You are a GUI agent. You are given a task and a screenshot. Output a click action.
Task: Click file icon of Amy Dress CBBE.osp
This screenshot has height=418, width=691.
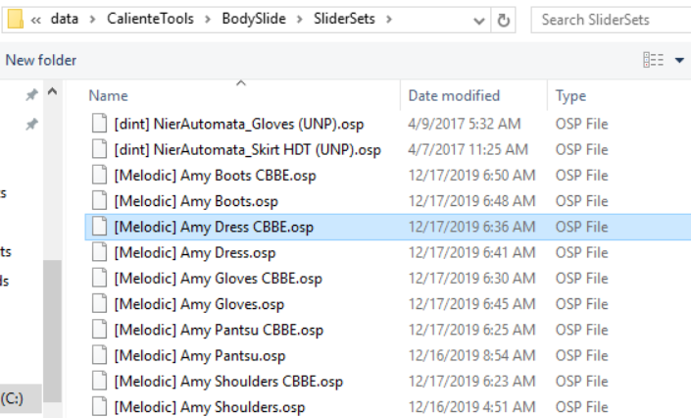pos(99,226)
